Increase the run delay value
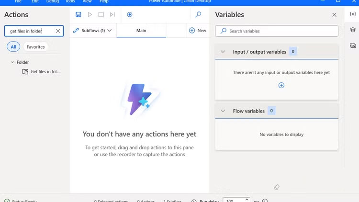 coord(247,199)
